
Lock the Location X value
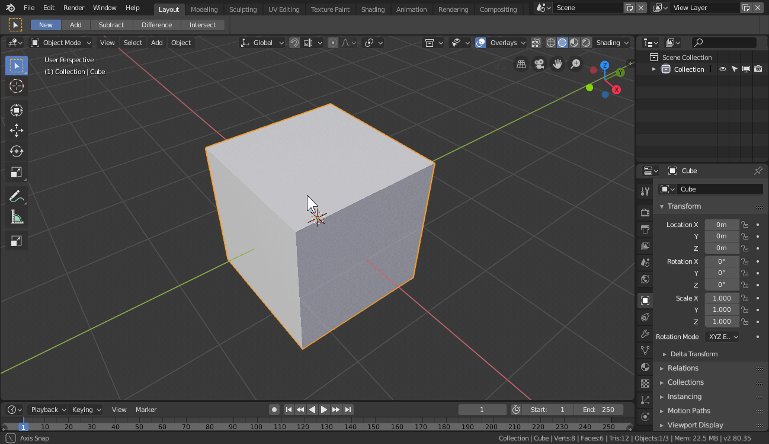coord(745,225)
